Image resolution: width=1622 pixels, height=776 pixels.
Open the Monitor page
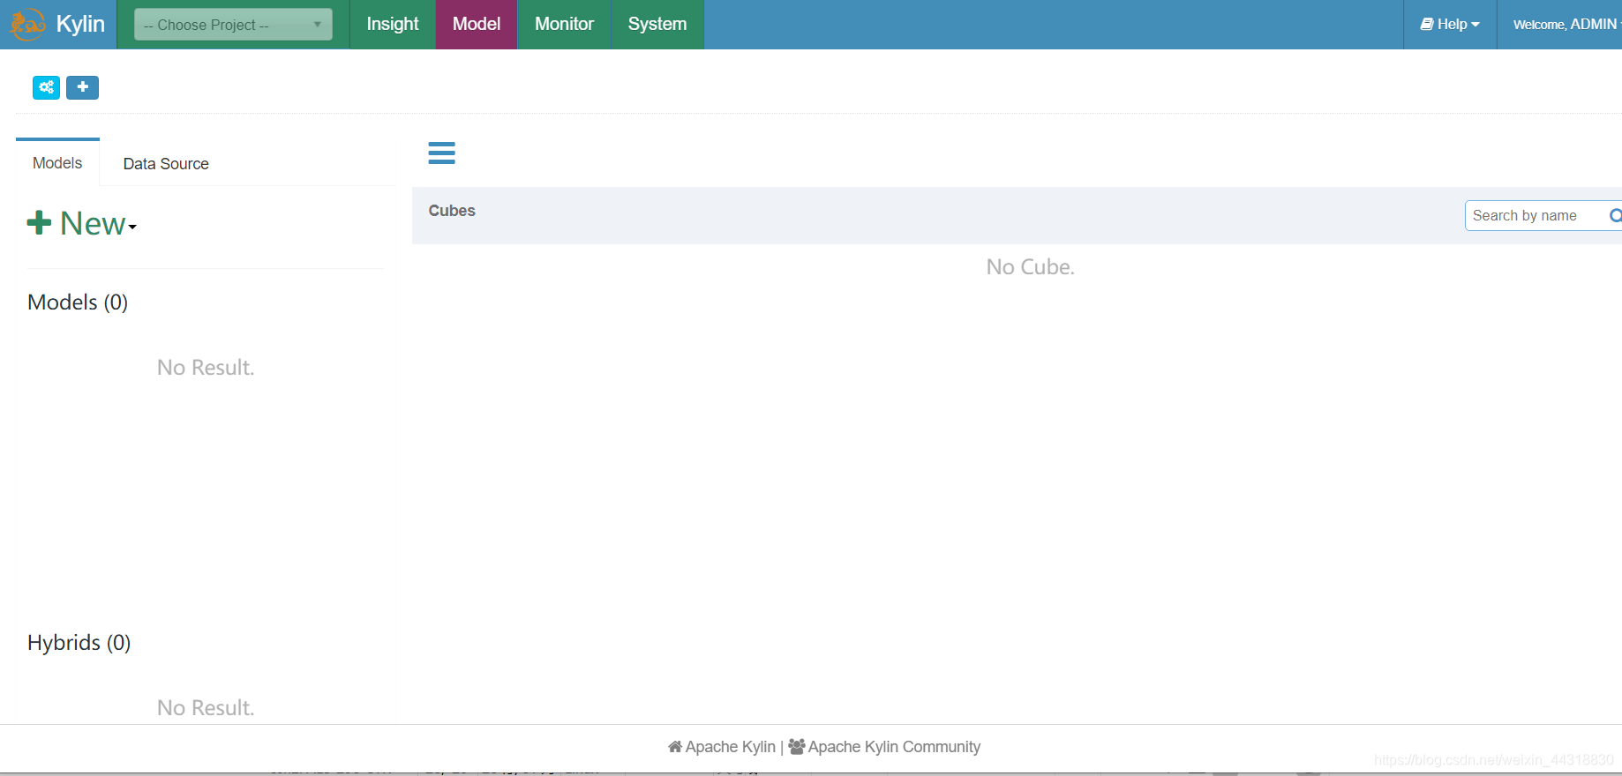pyautogui.click(x=564, y=25)
